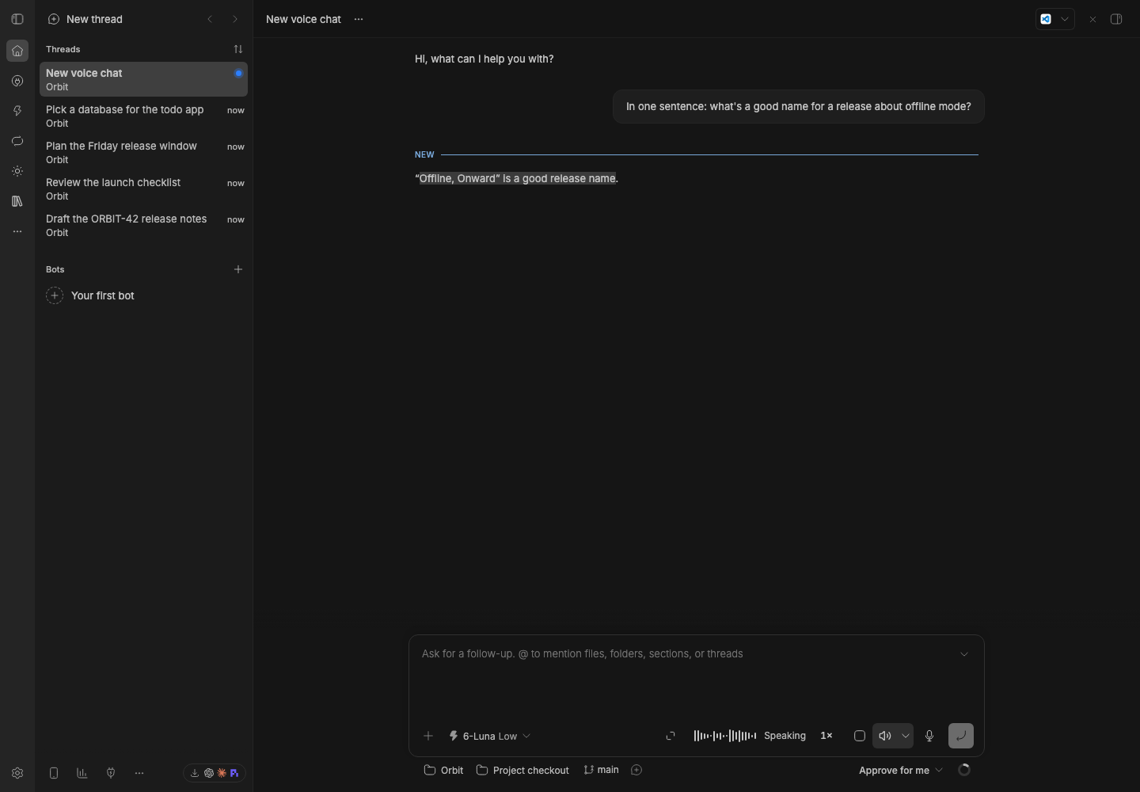Click the main branch selector
This screenshot has width=1140, height=792.
click(x=602, y=770)
